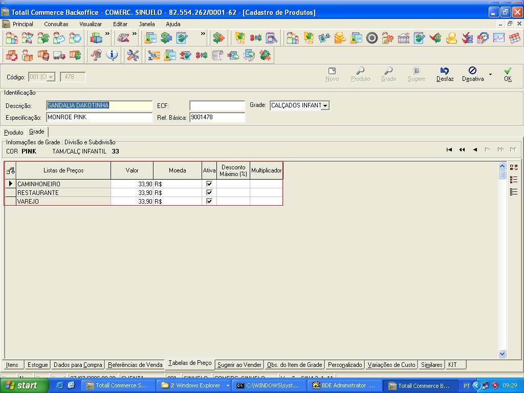Switch to the Estoque tab
This screenshot has height=393, width=524.
click(x=37, y=365)
